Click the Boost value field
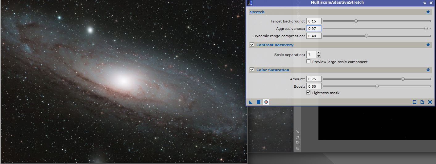This screenshot has height=164, width=436. point(314,86)
